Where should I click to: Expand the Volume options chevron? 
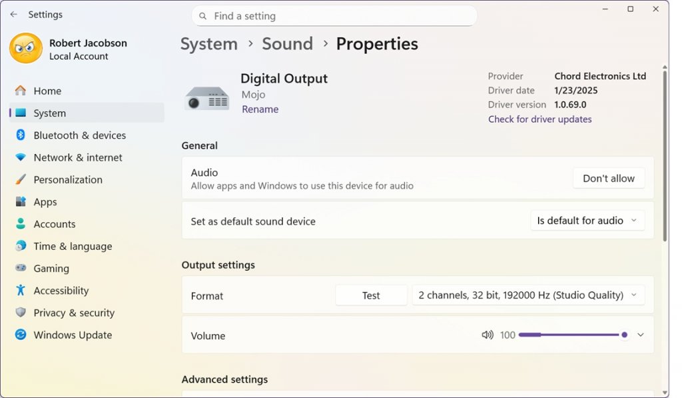[640, 335]
